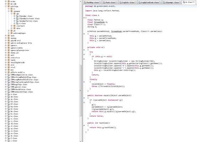
Task: Click the data package icon
Action: tap(15, 28)
